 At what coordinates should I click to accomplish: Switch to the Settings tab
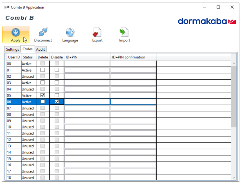[13, 49]
